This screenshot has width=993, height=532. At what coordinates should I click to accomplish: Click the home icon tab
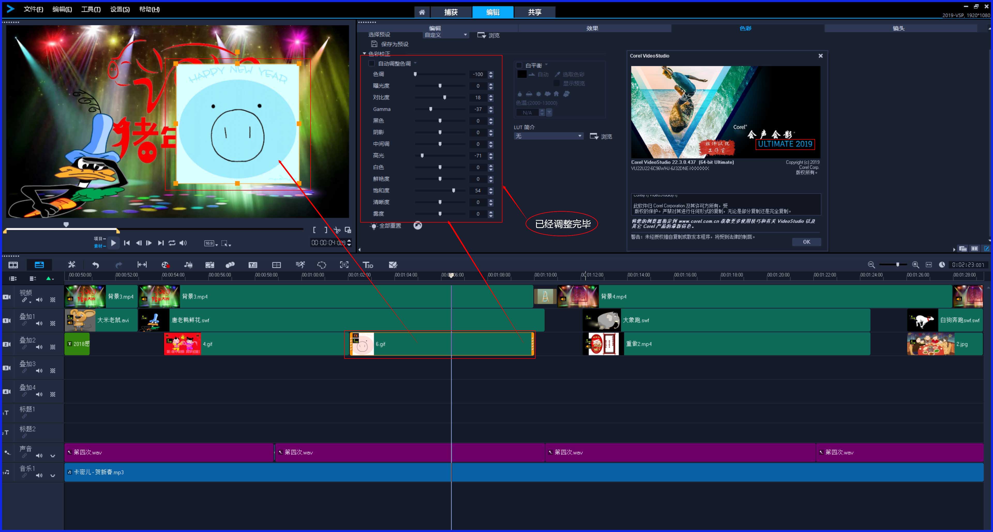[422, 12]
